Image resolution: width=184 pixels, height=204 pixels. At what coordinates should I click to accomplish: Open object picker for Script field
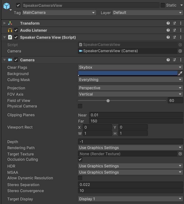coord(180,45)
